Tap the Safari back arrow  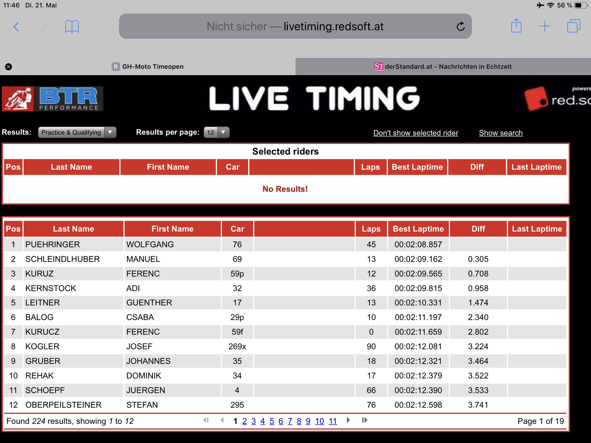click(16, 27)
